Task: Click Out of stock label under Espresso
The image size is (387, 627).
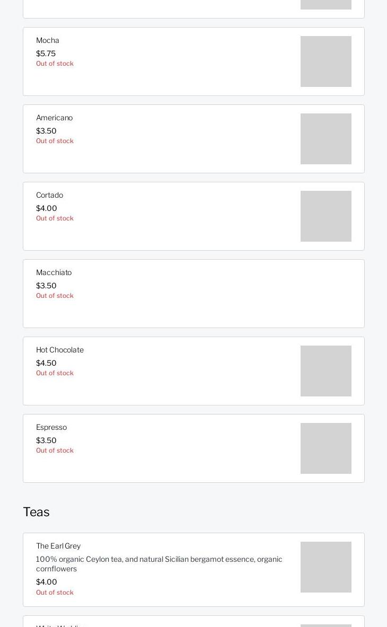Action: pos(55,451)
